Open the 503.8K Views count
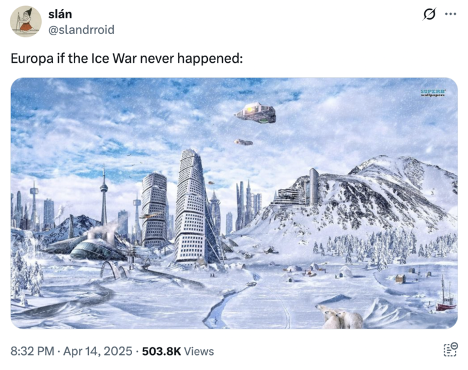This screenshot has height=370, width=468. point(178,351)
